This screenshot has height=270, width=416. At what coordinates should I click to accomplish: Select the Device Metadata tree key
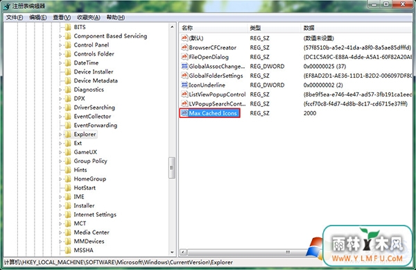point(96,81)
